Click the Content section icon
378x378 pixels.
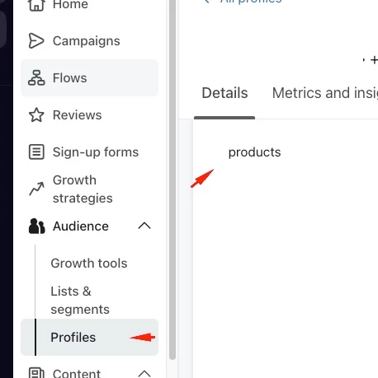pyautogui.click(x=36, y=373)
